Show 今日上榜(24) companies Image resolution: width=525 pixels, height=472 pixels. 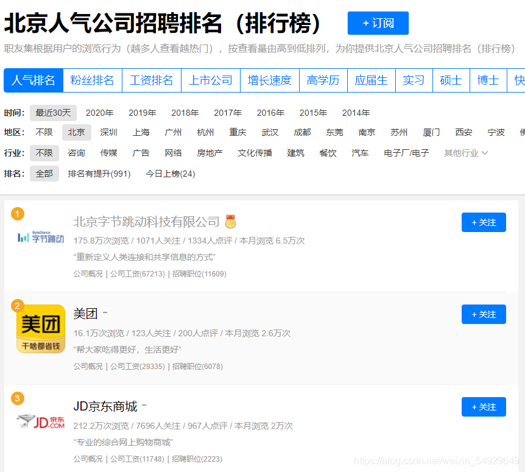coord(171,174)
